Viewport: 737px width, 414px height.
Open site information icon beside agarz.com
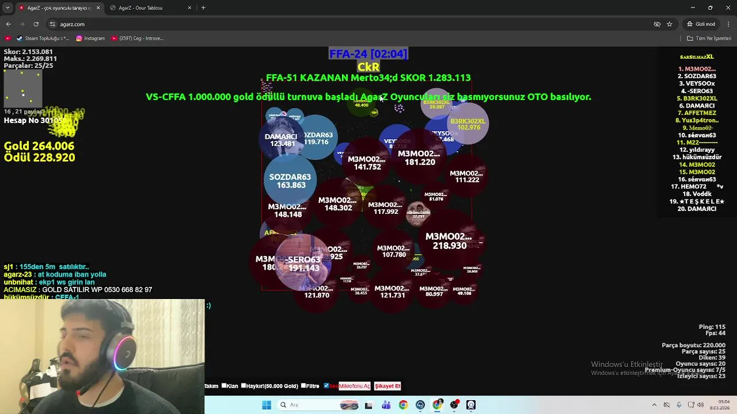click(x=52, y=24)
